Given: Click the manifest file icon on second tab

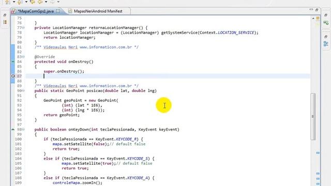Looking at the screenshot, I should [70, 11].
